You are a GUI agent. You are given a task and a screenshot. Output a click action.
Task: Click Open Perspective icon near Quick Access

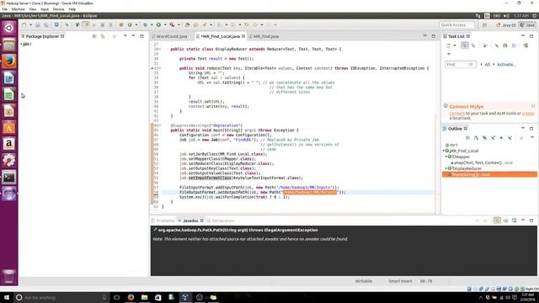pos(484,25)
